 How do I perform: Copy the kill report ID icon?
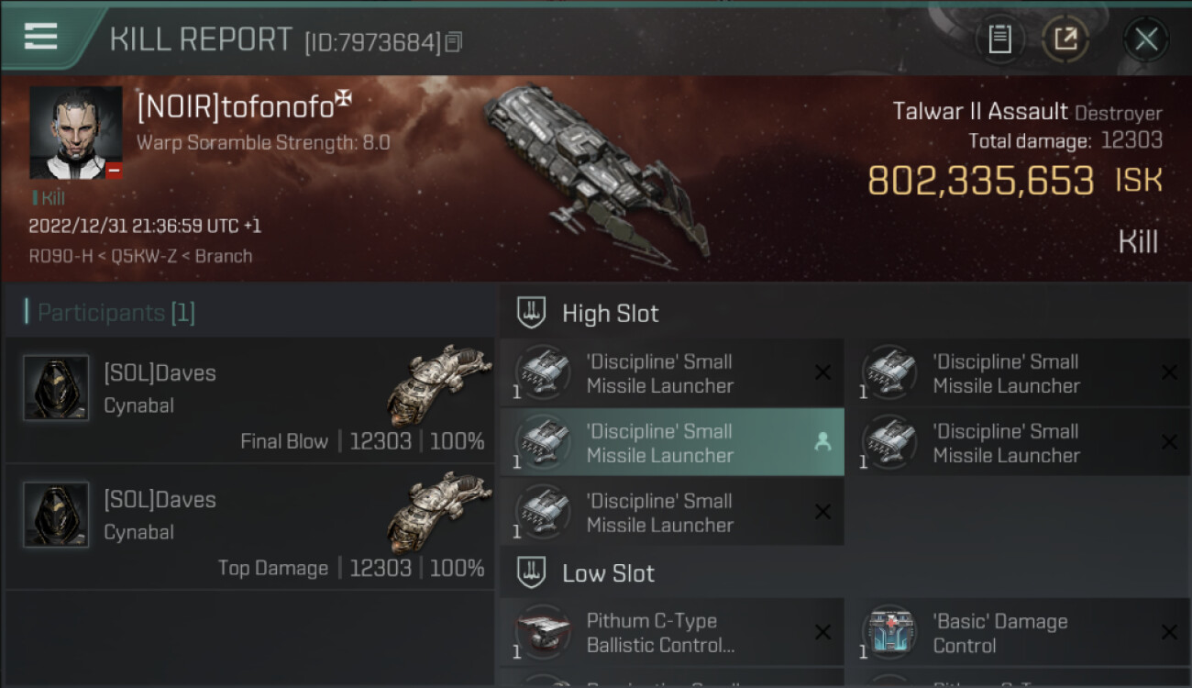(x=454, y=41)
